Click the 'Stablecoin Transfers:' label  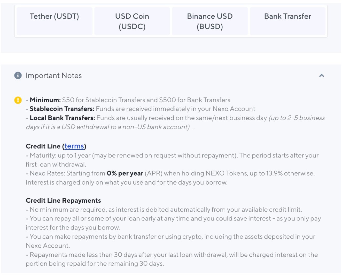[62, 109]
